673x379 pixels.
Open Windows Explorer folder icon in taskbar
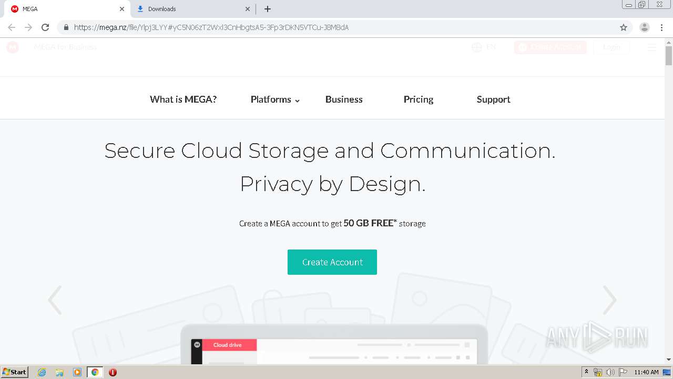pyautogui.click(x=59, y=372)
